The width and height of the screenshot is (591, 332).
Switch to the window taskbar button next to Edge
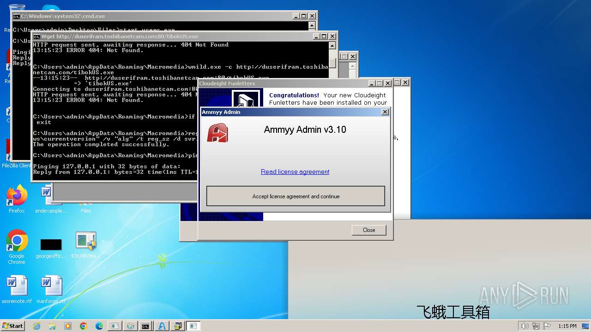tap(115, 326)
